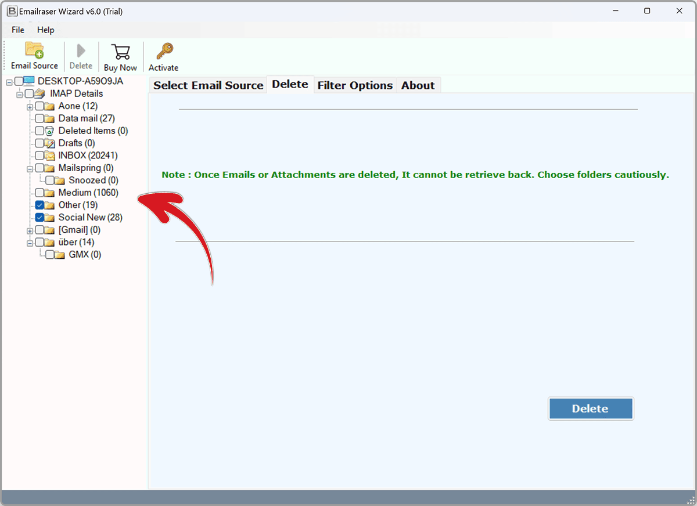Click the Mailspring folder icon
The width and height of the screenshot is (697, 506).
point(51,168)
